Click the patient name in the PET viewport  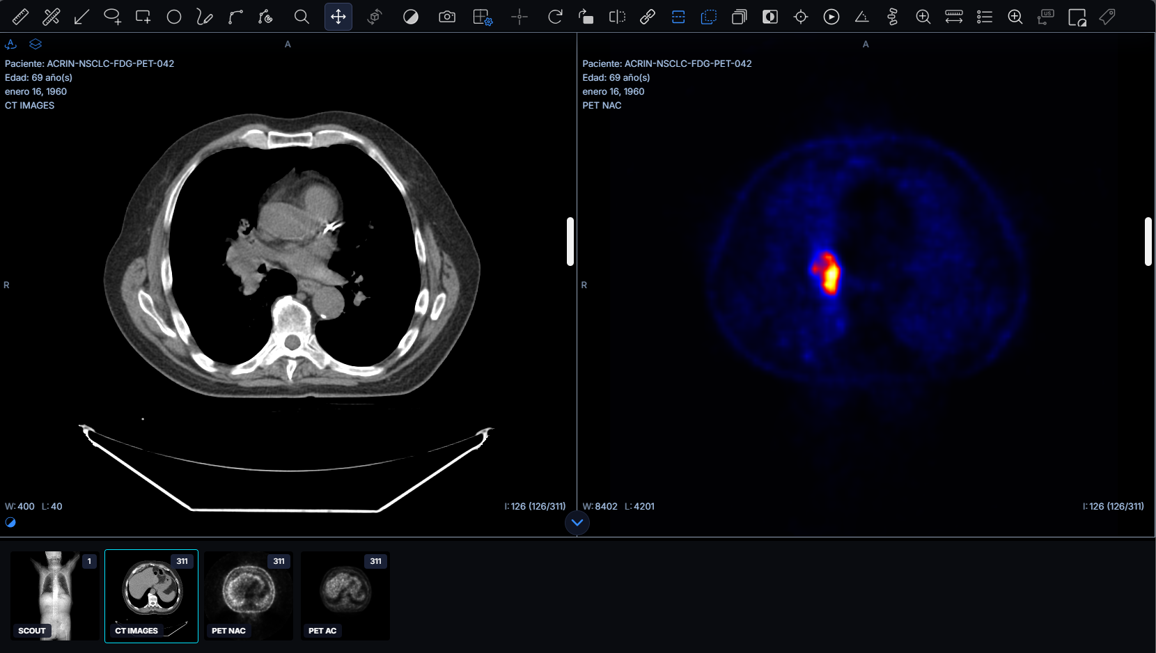tap(667, 63)
